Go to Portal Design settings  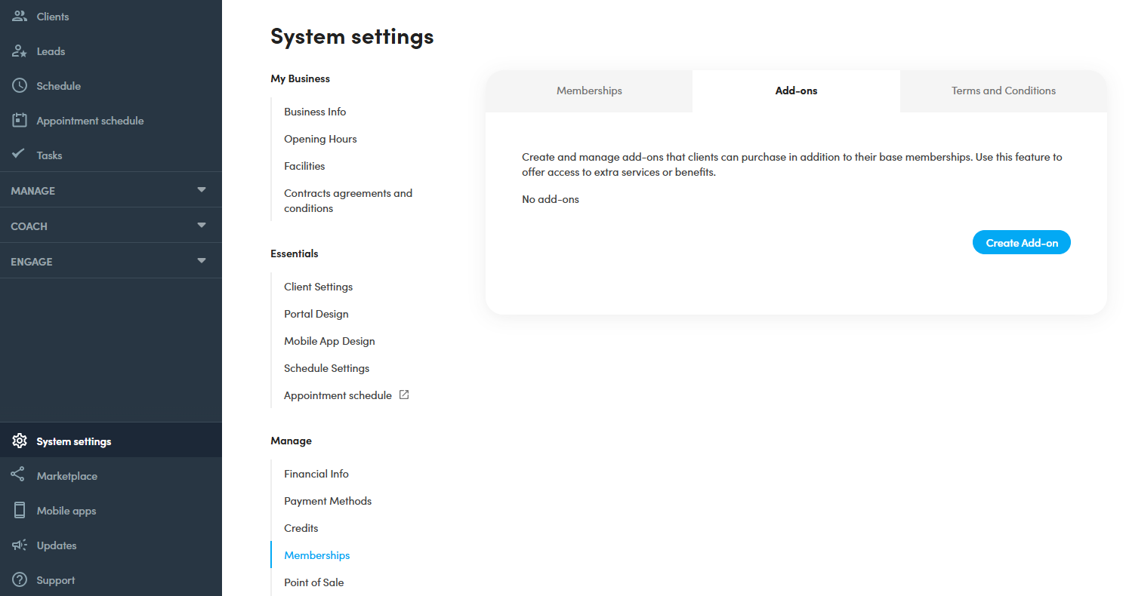click(316, 314)
